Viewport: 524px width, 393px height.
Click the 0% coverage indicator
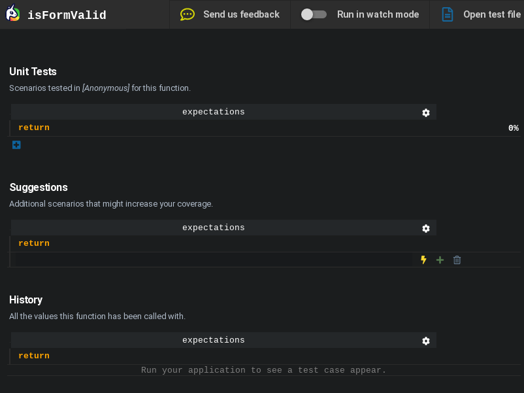coord(513,128)
